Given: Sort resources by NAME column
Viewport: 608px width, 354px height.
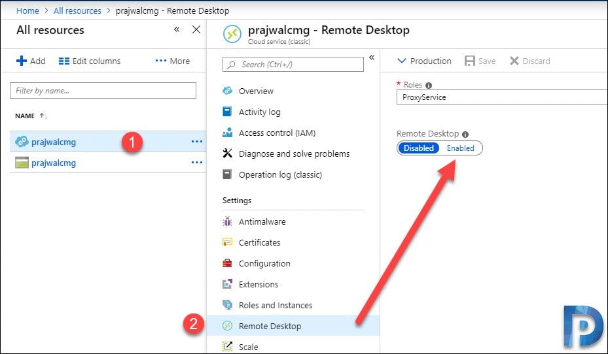Looking at the screenshot, I should [x=31, y=116].
